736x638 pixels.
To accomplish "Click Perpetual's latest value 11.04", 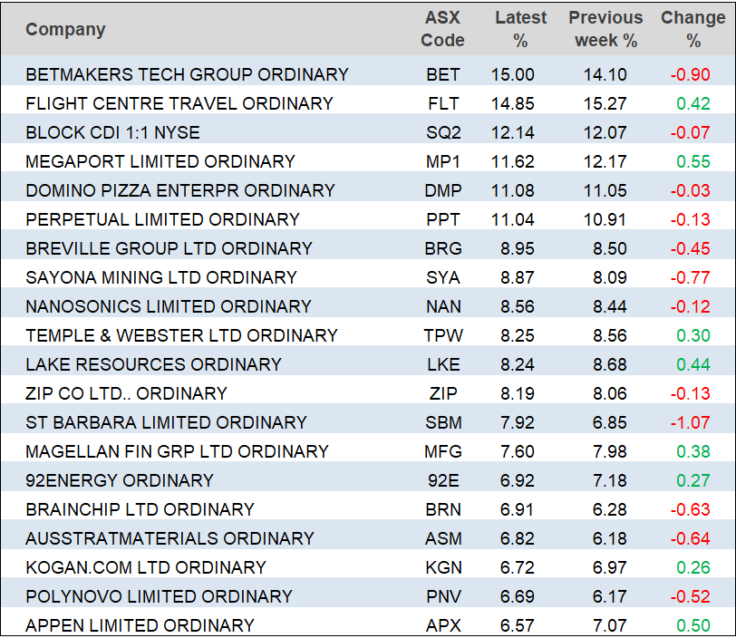I will (513, 219).
